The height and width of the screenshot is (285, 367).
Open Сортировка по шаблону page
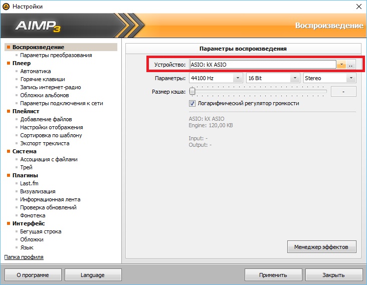click(51, 135)
